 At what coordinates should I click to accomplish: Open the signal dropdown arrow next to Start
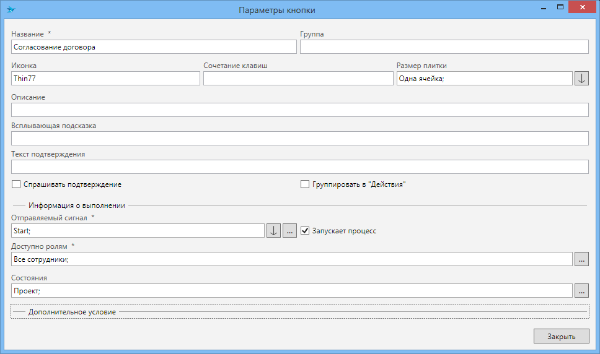(273, 231)
